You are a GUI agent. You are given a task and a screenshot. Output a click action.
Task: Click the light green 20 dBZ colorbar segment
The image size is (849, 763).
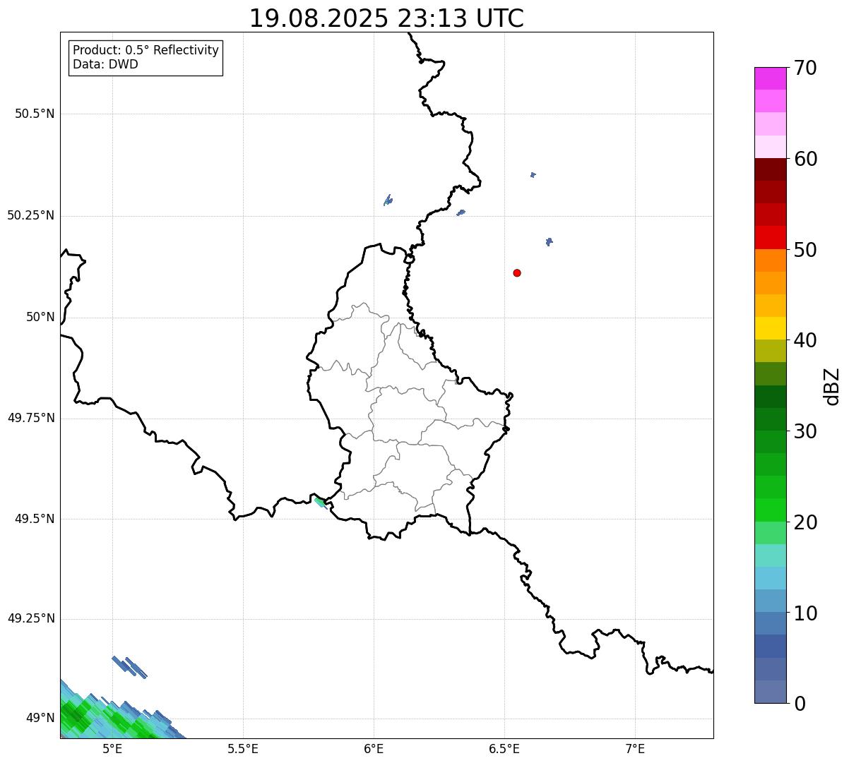[770, 533]
